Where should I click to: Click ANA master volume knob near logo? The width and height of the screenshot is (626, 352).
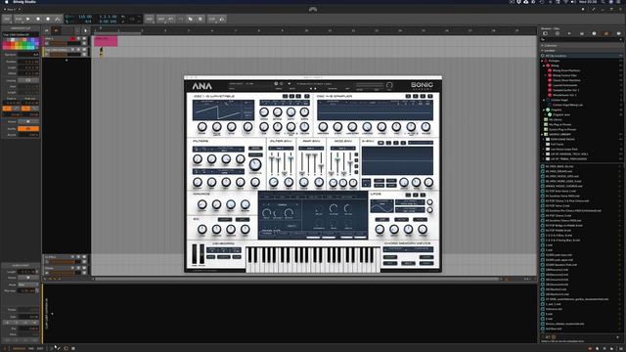(389, 85)
